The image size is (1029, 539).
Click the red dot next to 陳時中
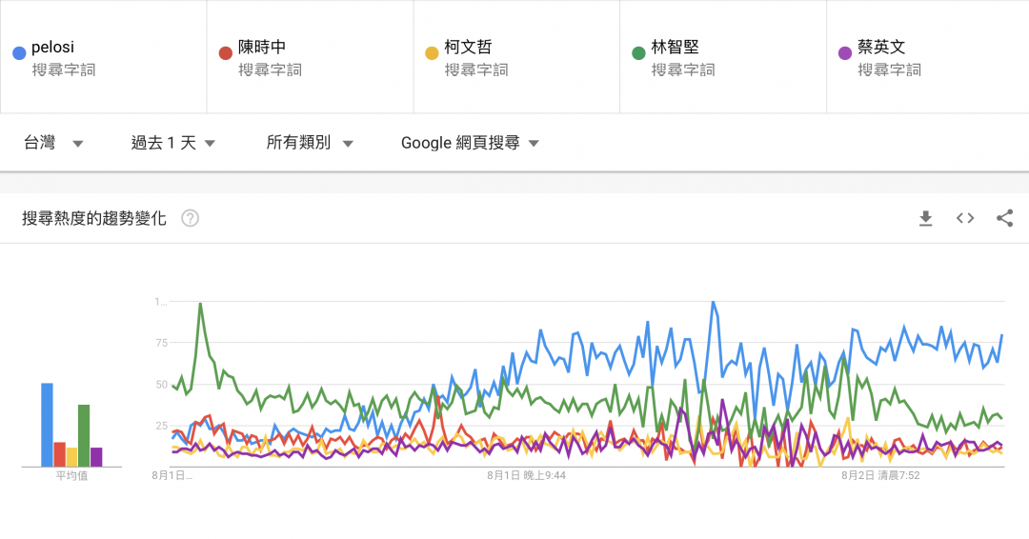click(x=226, y=52)
